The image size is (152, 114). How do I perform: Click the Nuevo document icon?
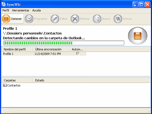97,19
